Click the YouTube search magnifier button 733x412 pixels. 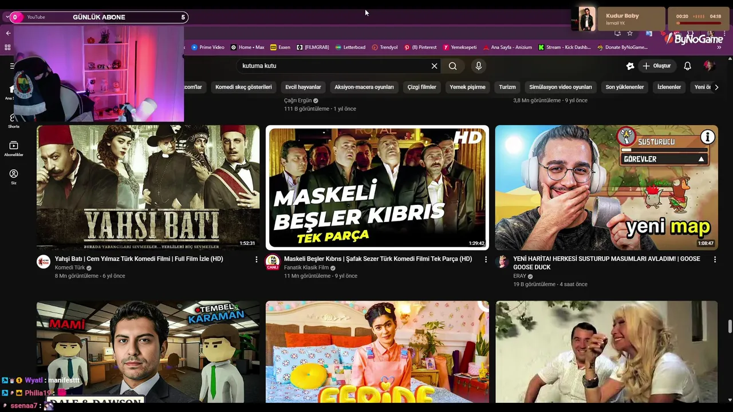point(452,66)
